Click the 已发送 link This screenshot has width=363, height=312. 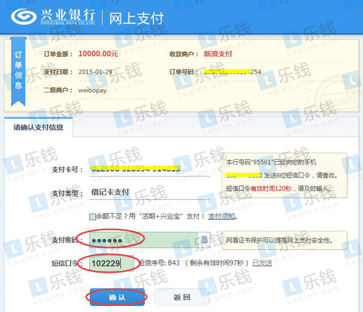pos(262,263)
